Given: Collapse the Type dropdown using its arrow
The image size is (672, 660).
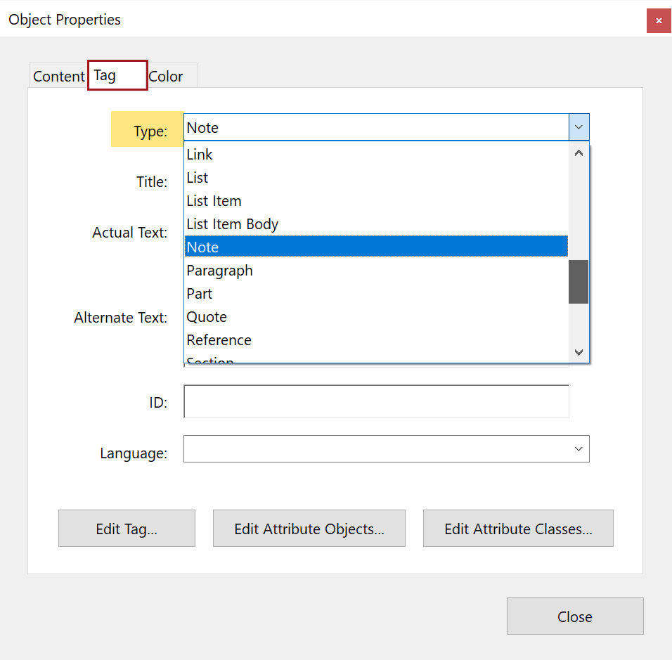Looking at the screenshot, I should [578, 127].
